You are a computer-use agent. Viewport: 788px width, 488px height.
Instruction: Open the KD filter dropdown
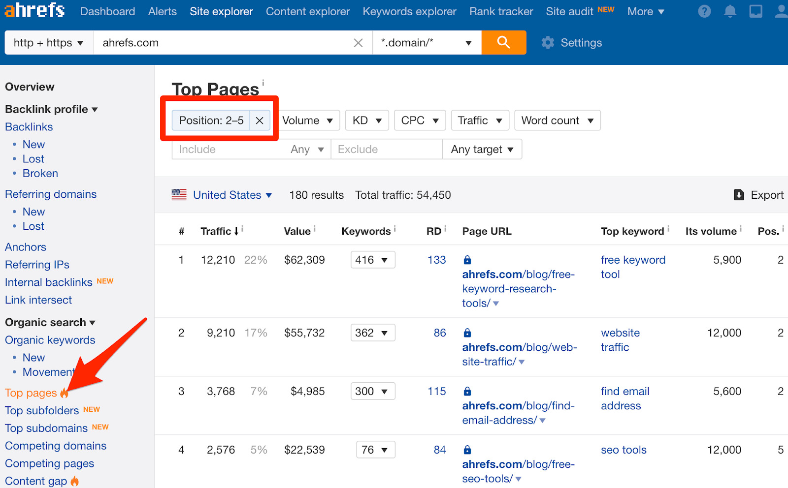[x=367, y=121]
